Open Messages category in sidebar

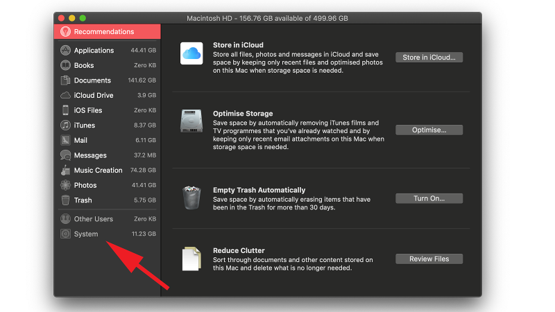pos(90,155)
